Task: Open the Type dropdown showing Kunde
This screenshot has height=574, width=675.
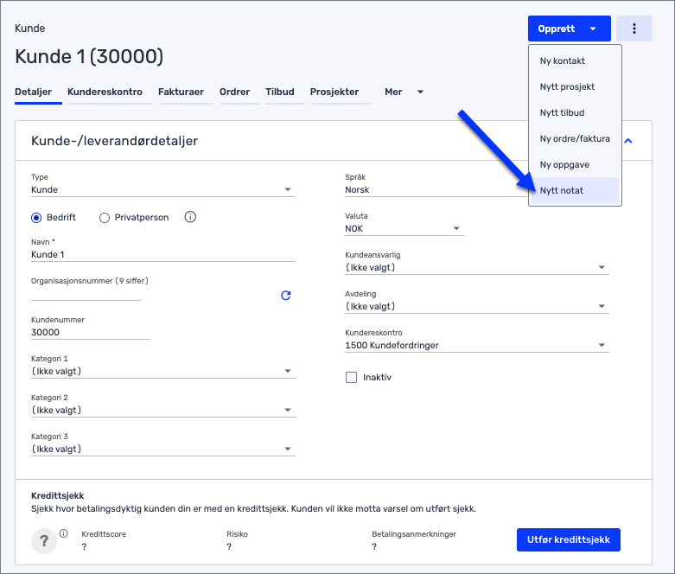Action: click(x=163, y=190)
